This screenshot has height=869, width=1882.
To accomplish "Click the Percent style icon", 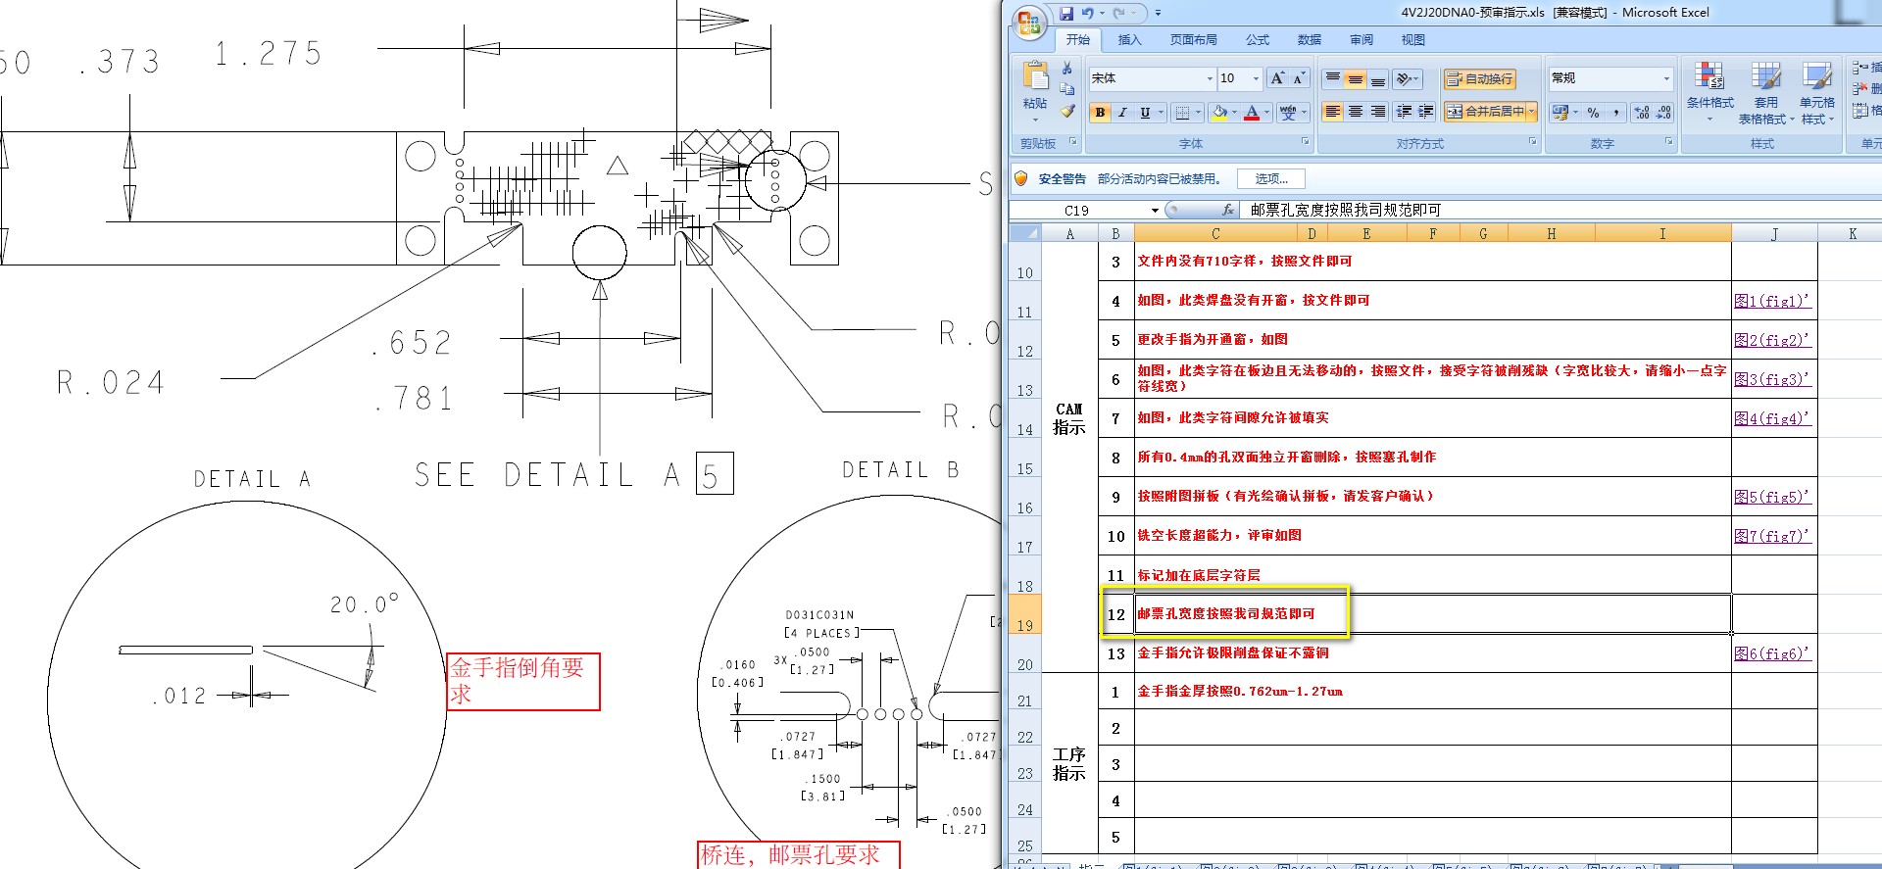I will tap(1593, 113).
